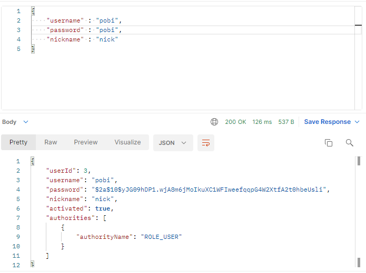The width and height of the screenshot is (366, 273).
Task: Expand the Body dropdown chevron
Action: tap(26, 122)
